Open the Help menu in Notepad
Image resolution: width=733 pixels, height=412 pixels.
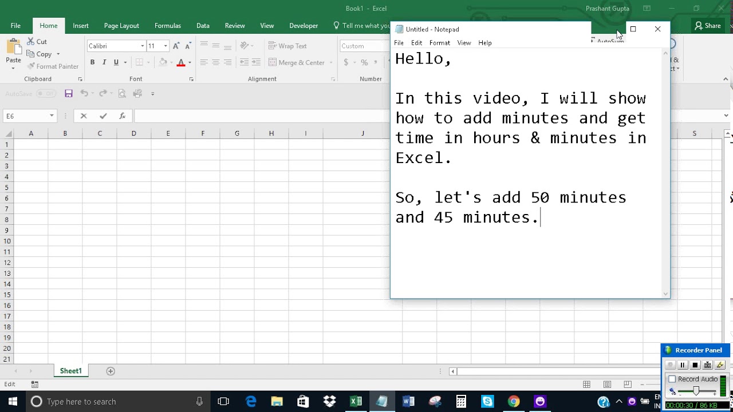tap(485, 43)
